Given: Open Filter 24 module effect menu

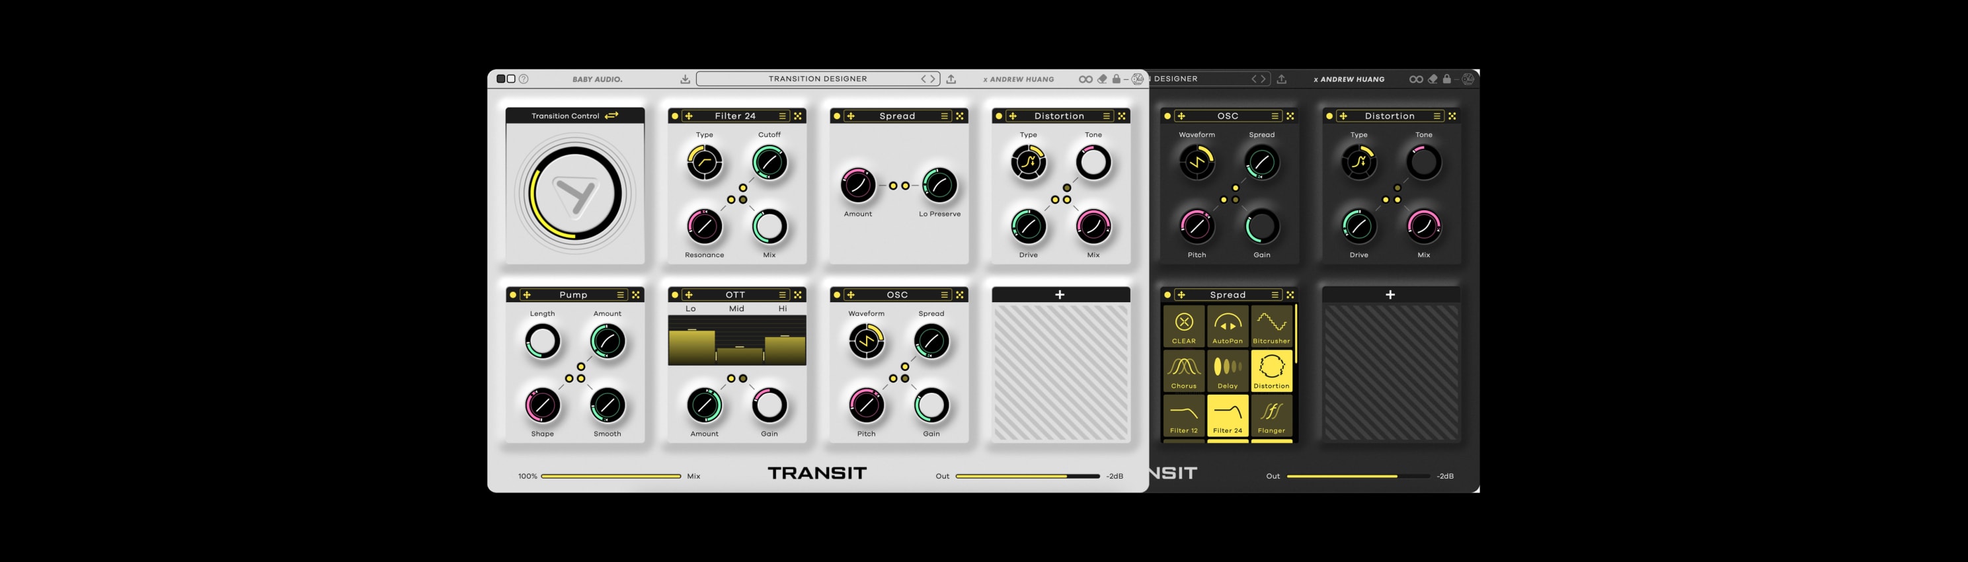Looking at the screenshot, I should pyautogui.click(x=783, y=116).
